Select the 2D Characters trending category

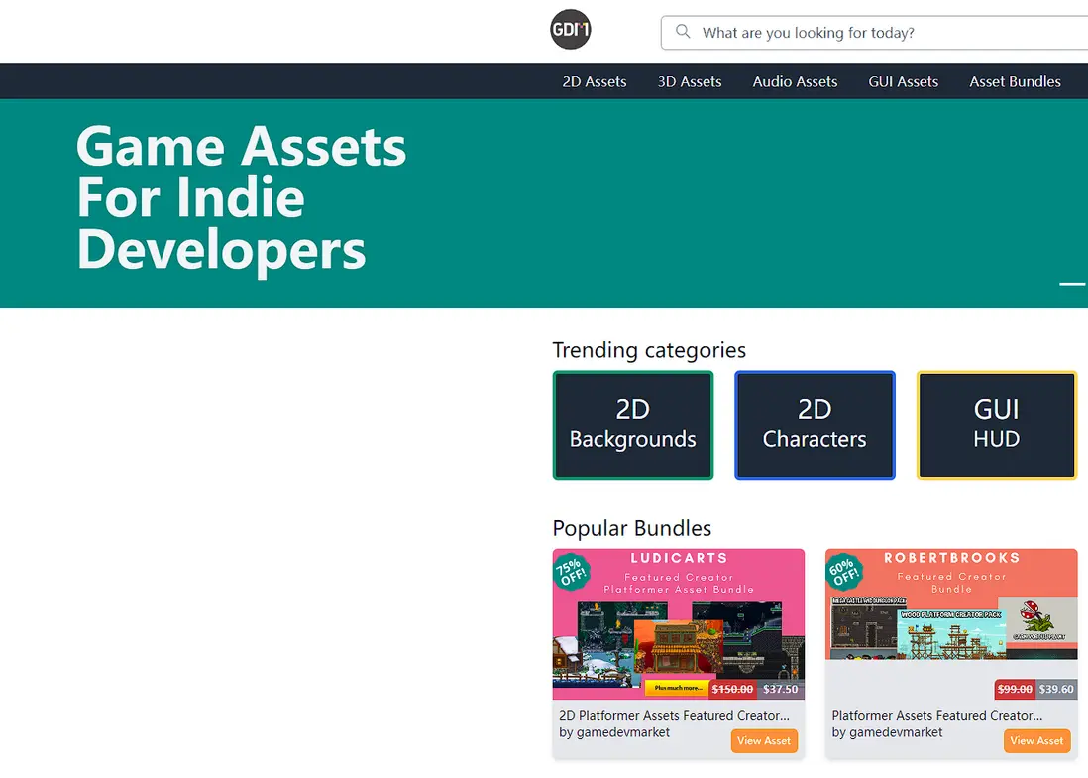point(815,425)
